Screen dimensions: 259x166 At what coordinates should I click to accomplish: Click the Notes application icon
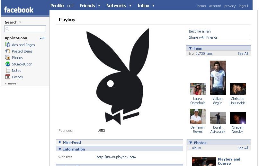(8, 71)
